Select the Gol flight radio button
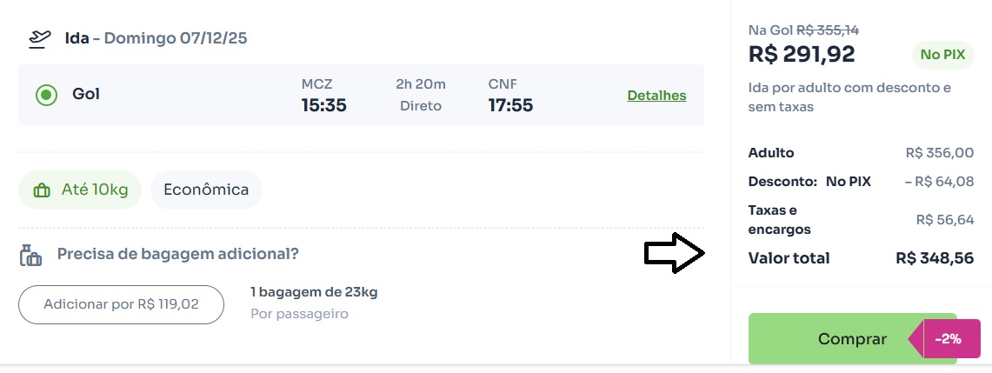This screenshot has height=373, width=992. click(47, 95)
